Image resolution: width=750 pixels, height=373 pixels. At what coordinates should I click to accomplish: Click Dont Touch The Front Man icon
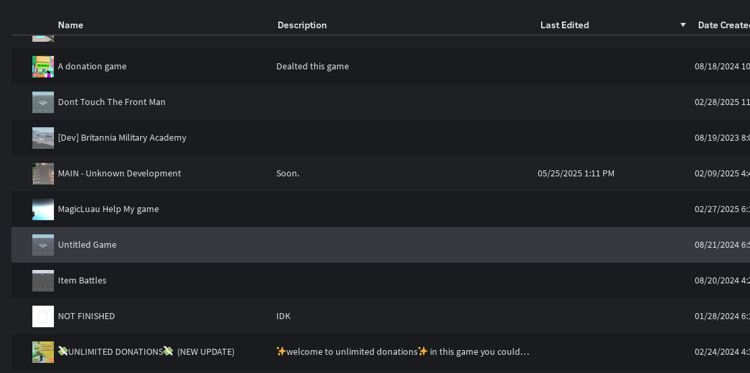tap(43, 102)
